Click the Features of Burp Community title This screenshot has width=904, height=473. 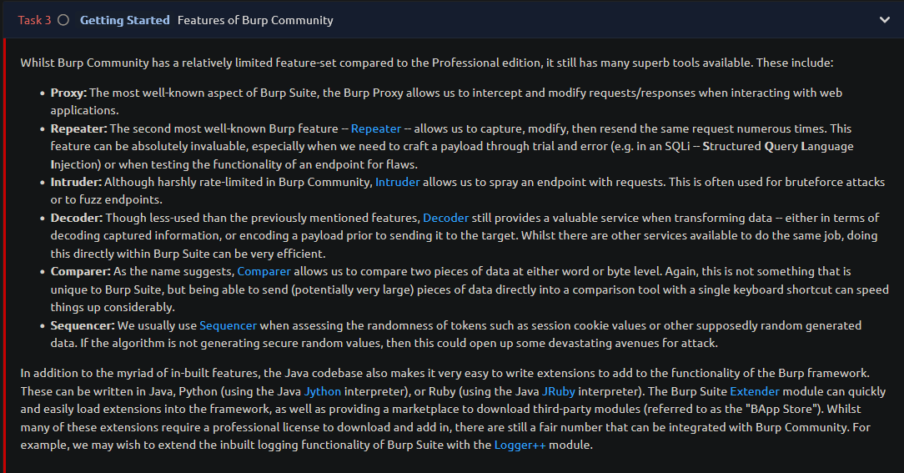pos(255,20)
